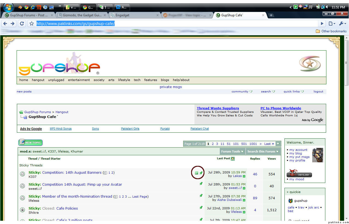
Task: Click the bookmark star icon
Action: click(x=32, y=24)
